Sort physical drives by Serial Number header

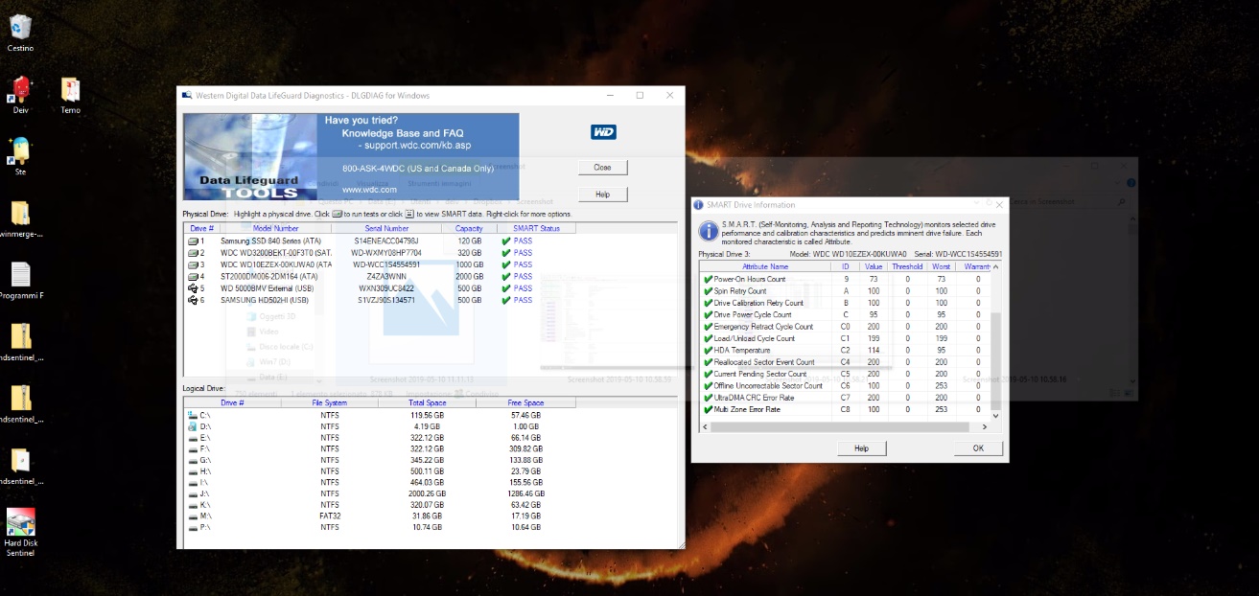pyautogui.click(x=386, y=229)
